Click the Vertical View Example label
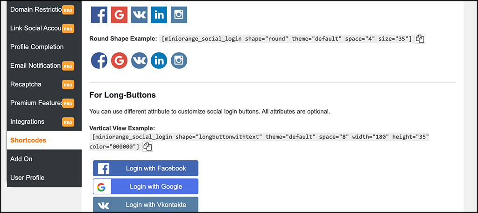The width and height of the screenshot is (478, 213). (122, 128)
